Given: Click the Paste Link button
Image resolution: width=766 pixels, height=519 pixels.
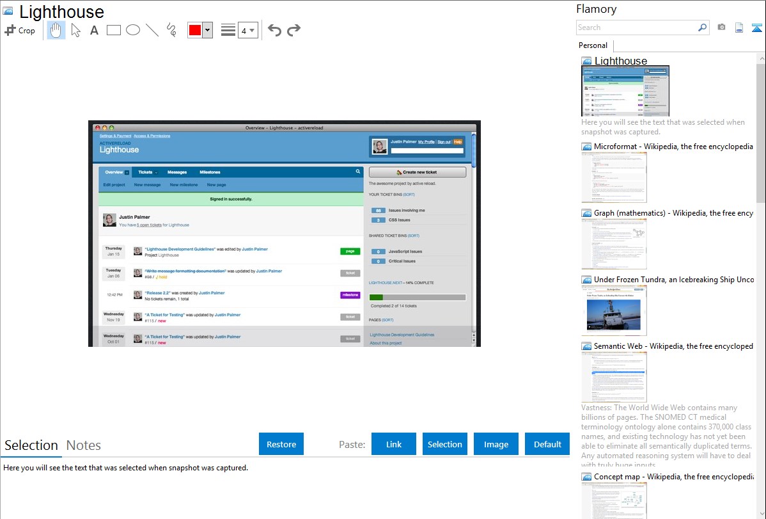Looking at the screenshot, I should [394, 444].
